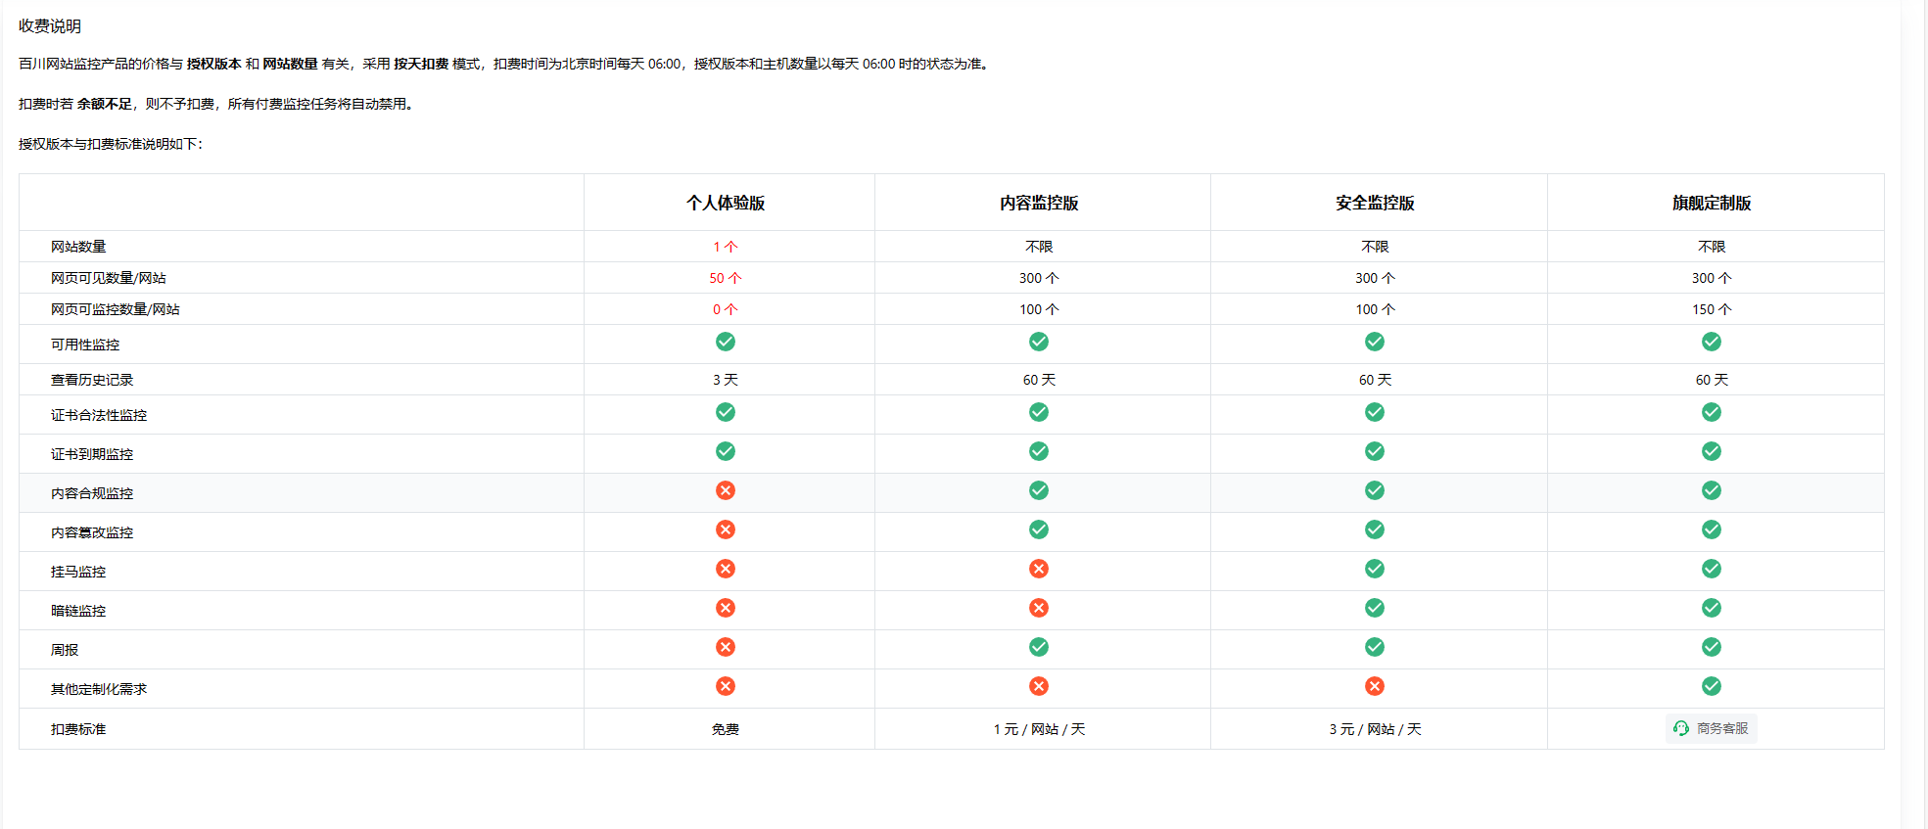Click 可用性监控 checkmark under 旗舰定制版

pyautogui.click(x=1712, y=342)
